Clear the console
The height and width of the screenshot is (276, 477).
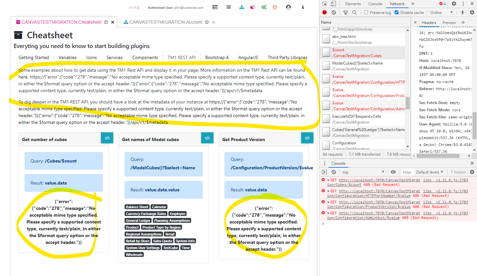(x=334, y=172)
